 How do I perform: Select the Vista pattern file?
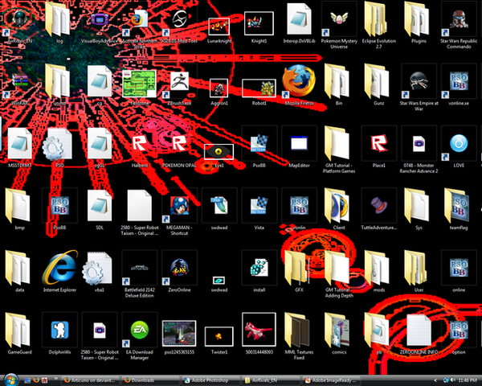259,206
